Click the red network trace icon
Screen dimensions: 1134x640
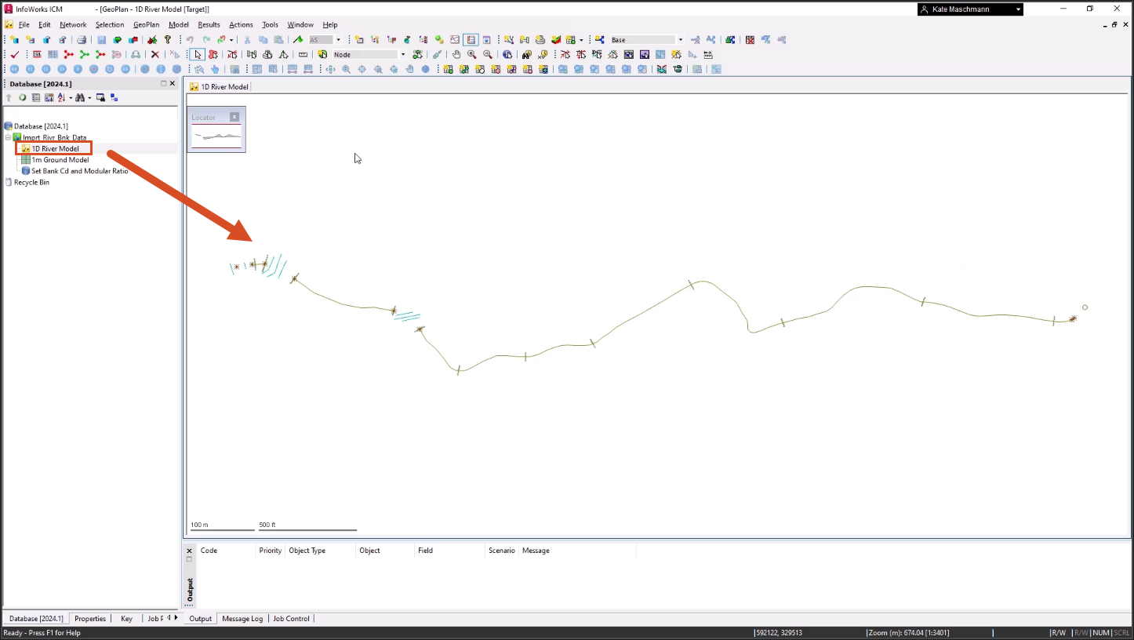68,55
